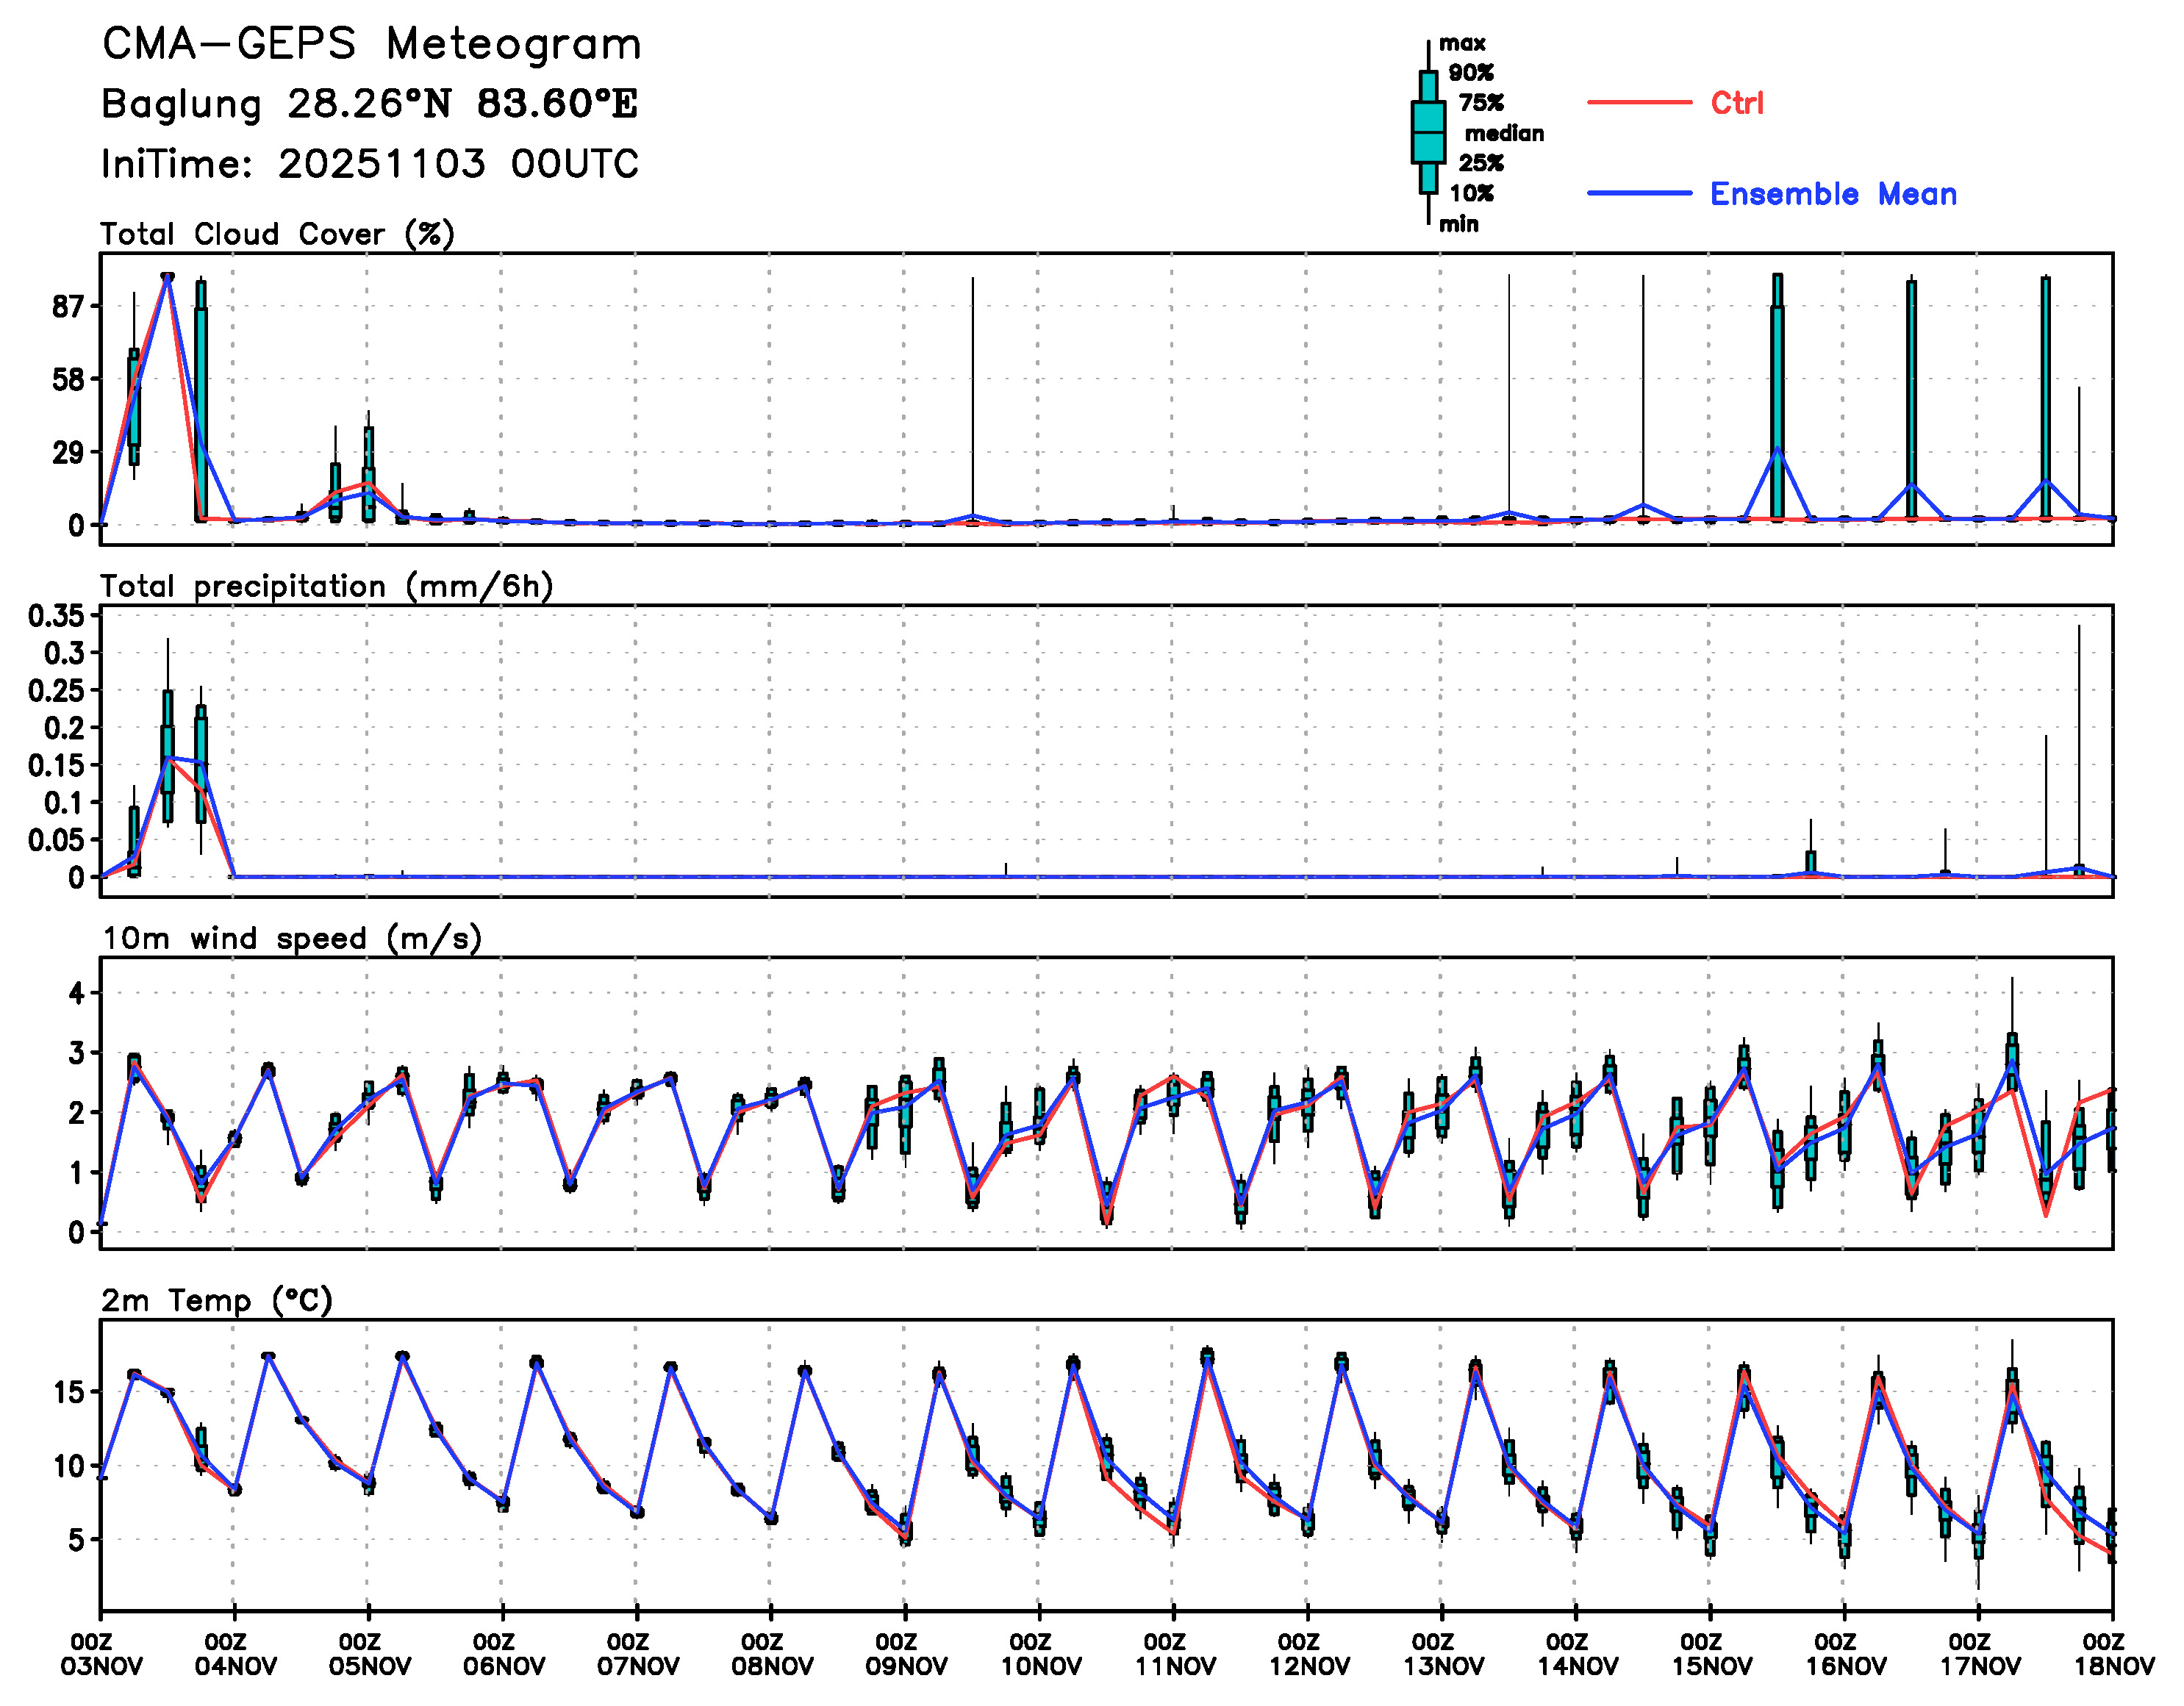This screenshot has height=1706, width=2184.
Task: Click the red Ctrl legend line
Action: [1639, 102]
